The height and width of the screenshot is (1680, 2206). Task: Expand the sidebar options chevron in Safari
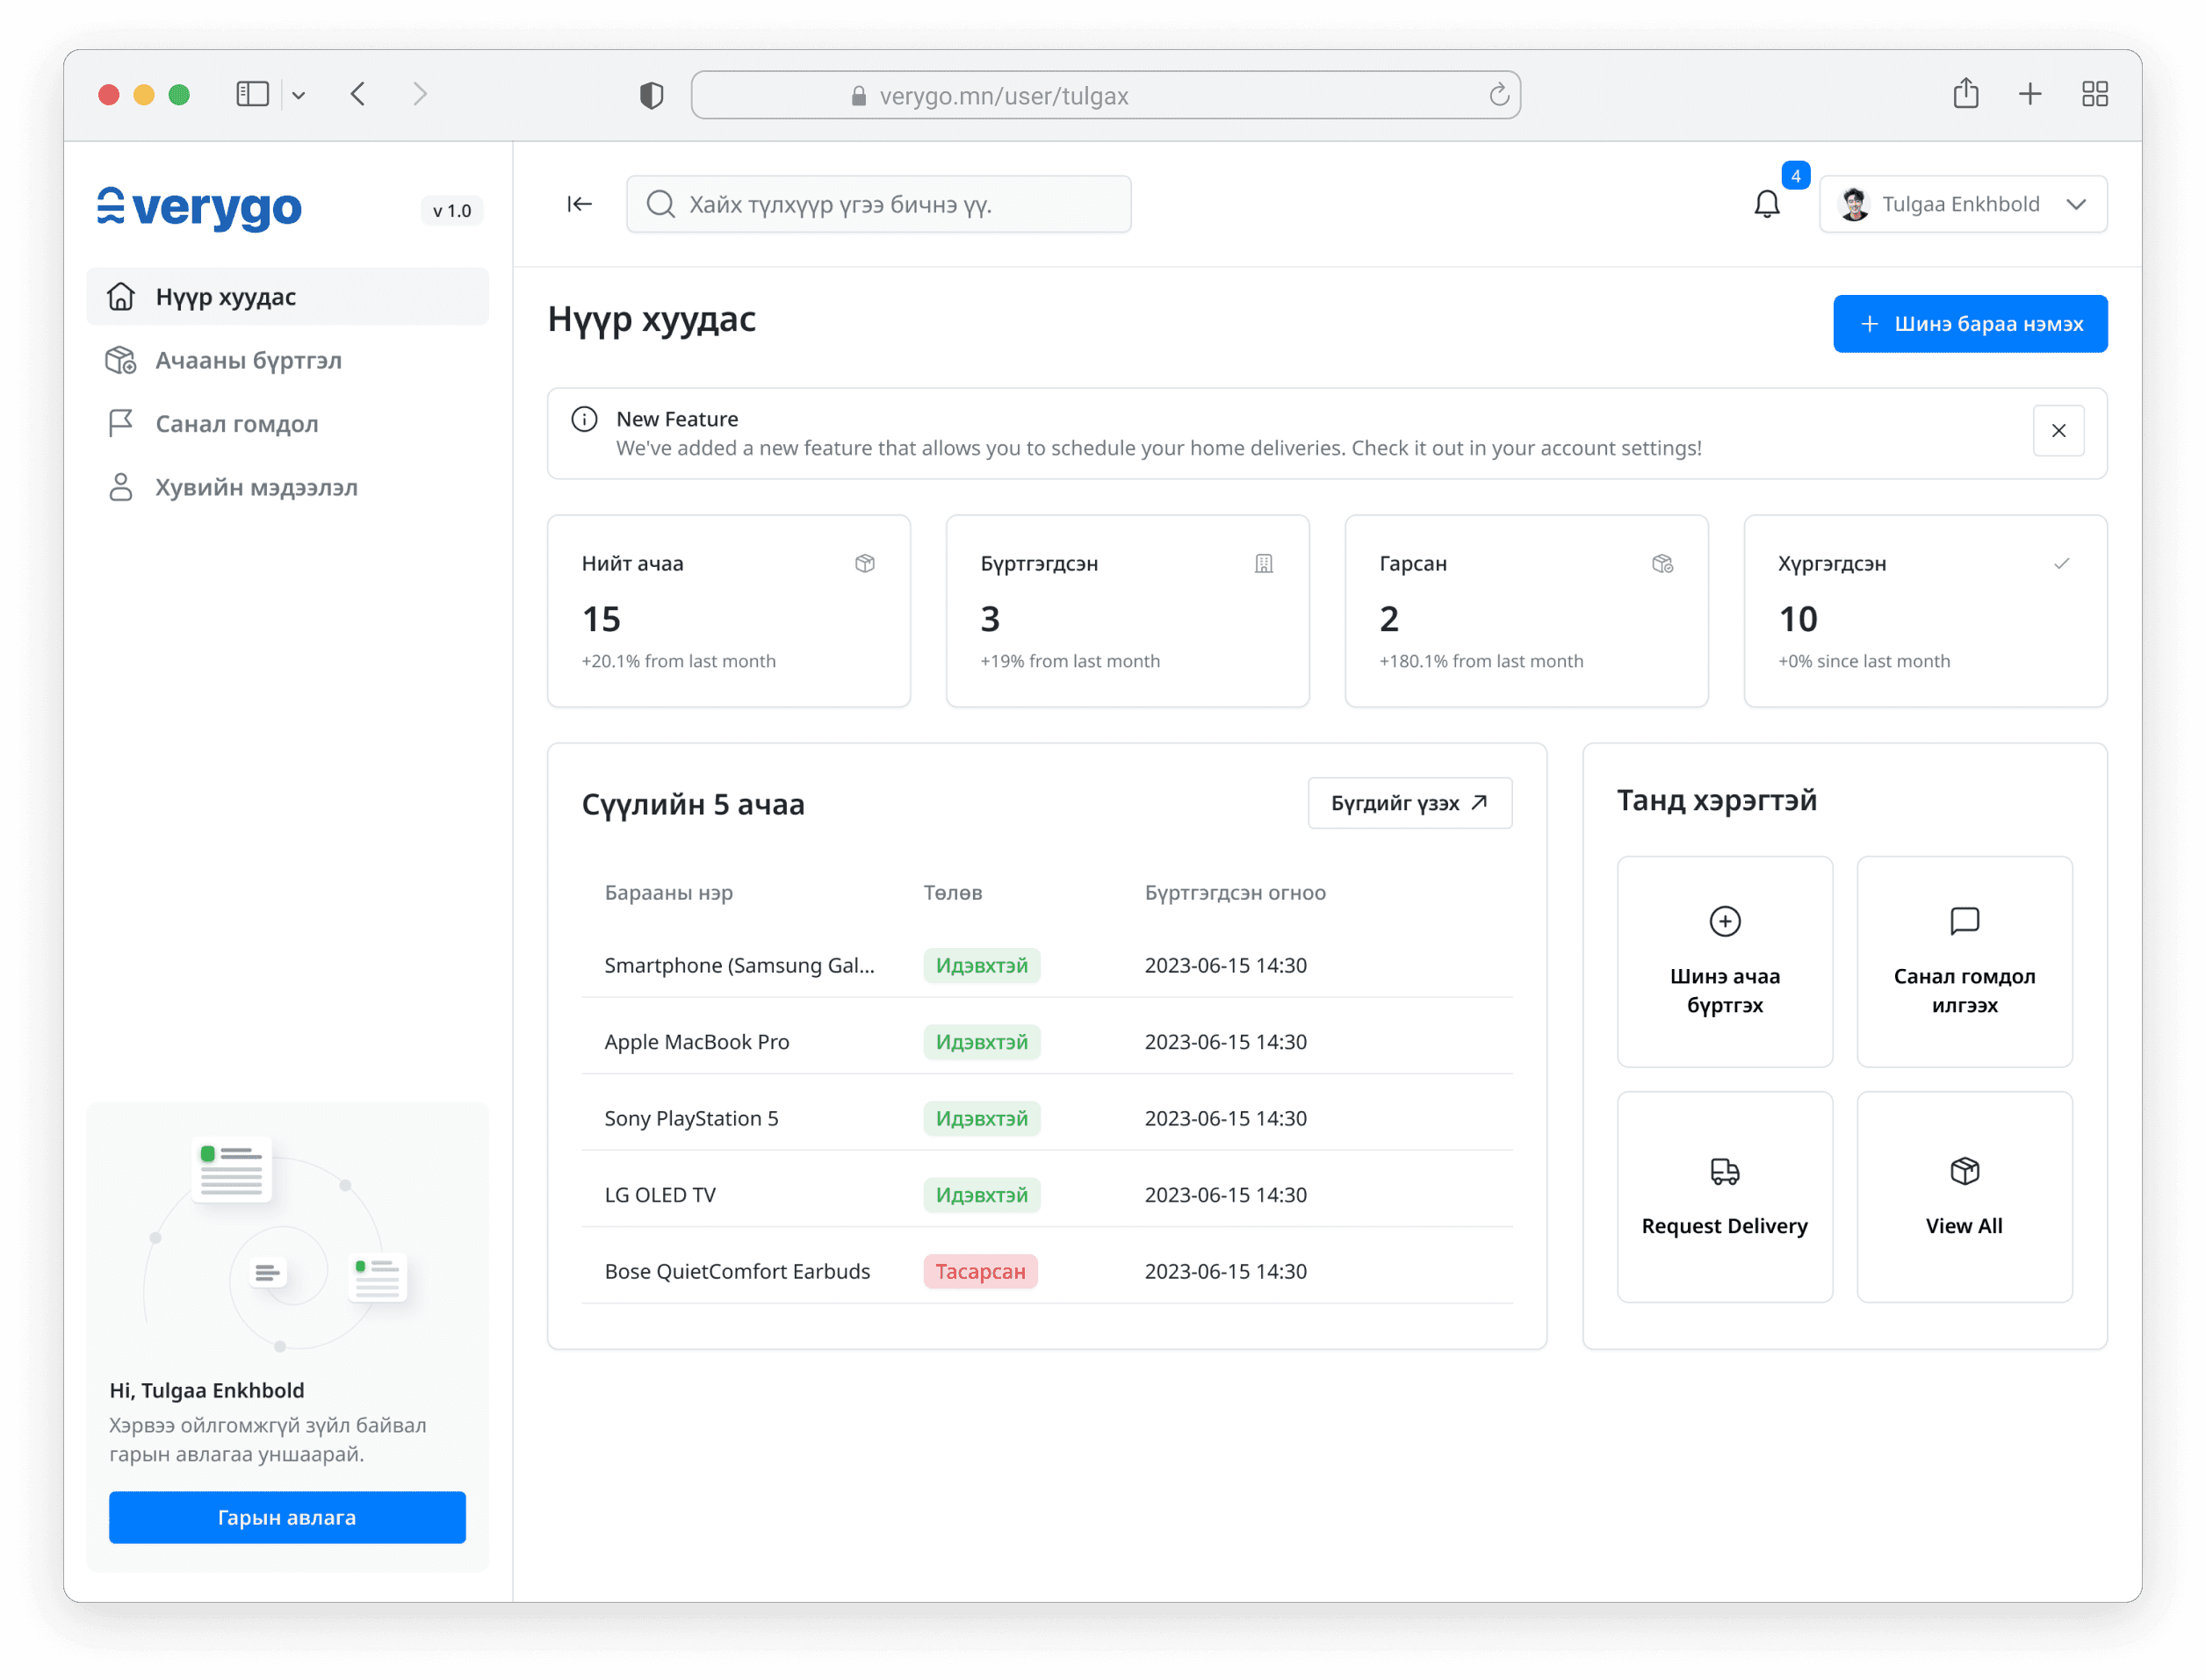298,96
